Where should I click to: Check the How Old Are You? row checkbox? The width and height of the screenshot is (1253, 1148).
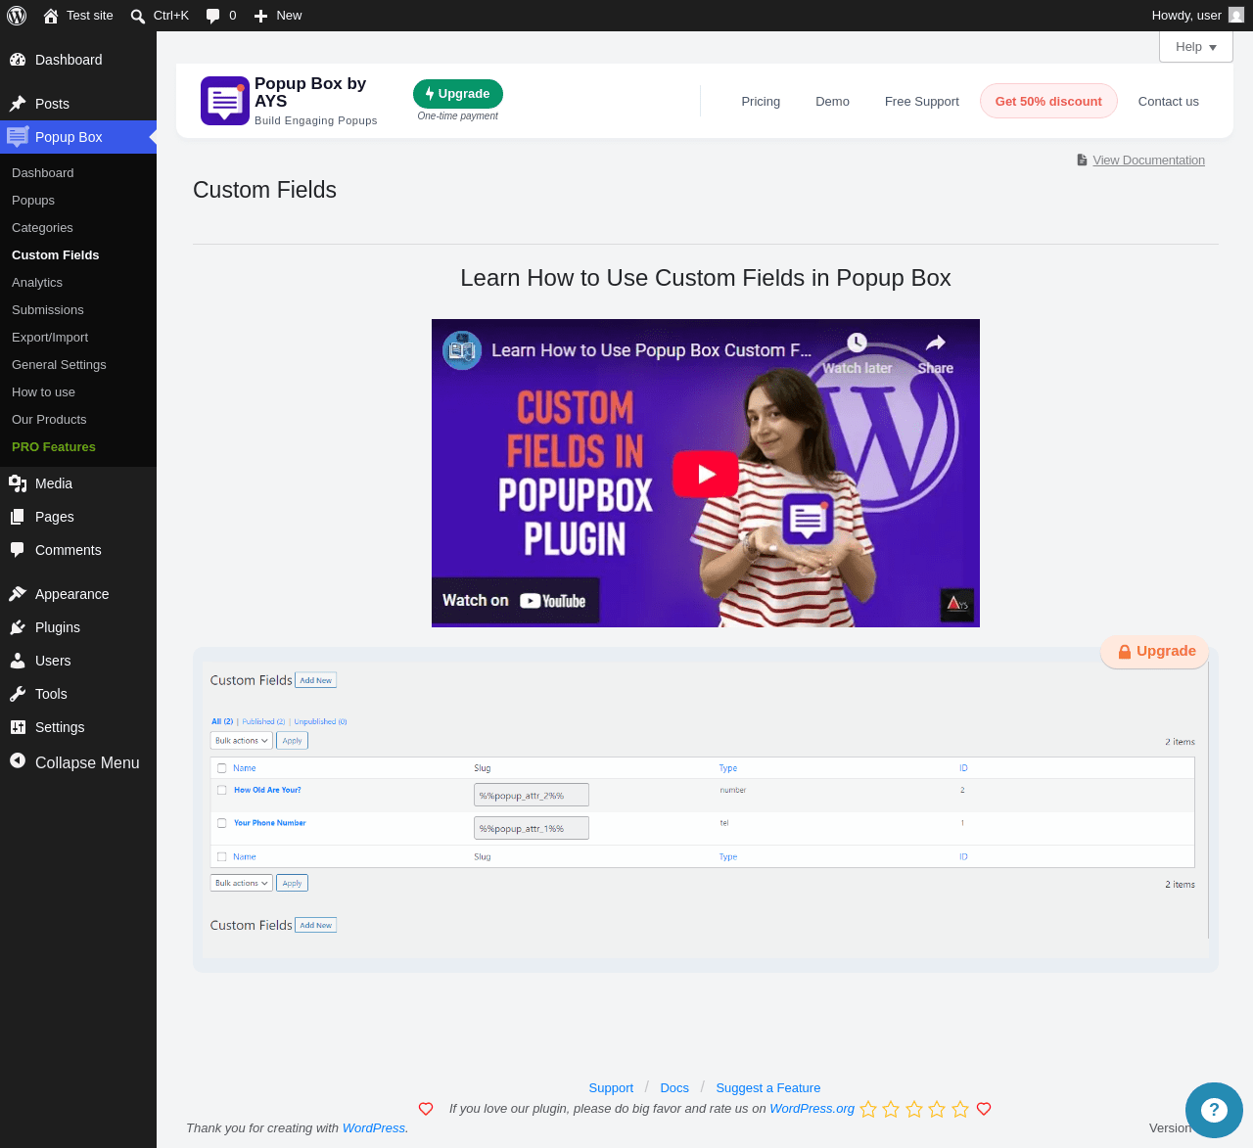coord(222,790)
